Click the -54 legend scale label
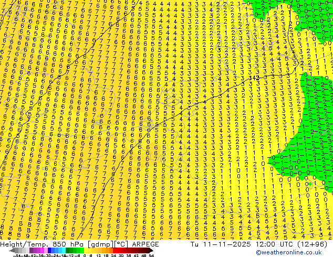The height and width of the screenshot is (257, 333). 17,256
